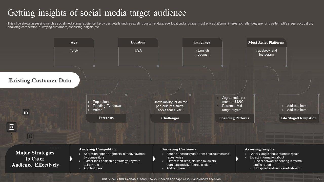Click the Existing Customer Data label

(40, 80)
